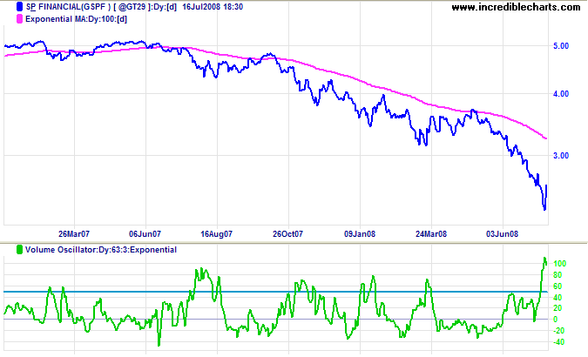The height and width of the screenshot is (357, 588).
Task: Click the 09Jan08 date axis label
Action: point(360,234)
